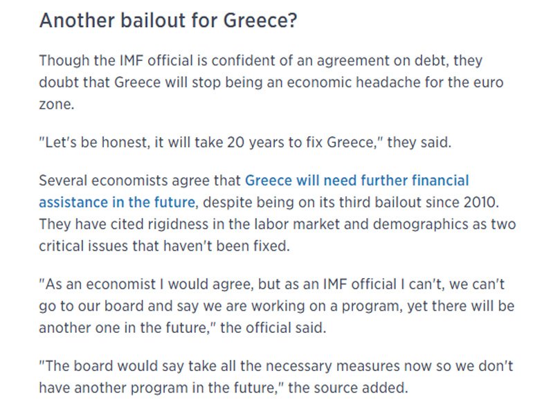Viewport: 533px width, 400px height.
Task: Click the "Another bailout for Greece?" heading
Action: pos(168,20)
